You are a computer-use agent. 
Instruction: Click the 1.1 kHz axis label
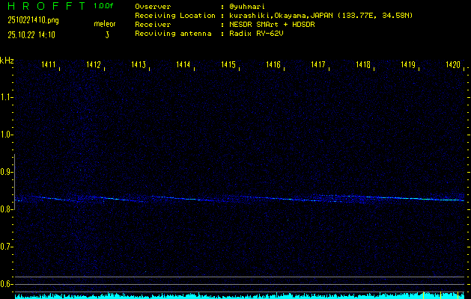[7, 97]
